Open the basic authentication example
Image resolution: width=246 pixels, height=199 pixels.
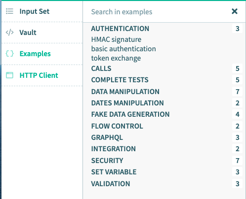[x=123, y=49]
